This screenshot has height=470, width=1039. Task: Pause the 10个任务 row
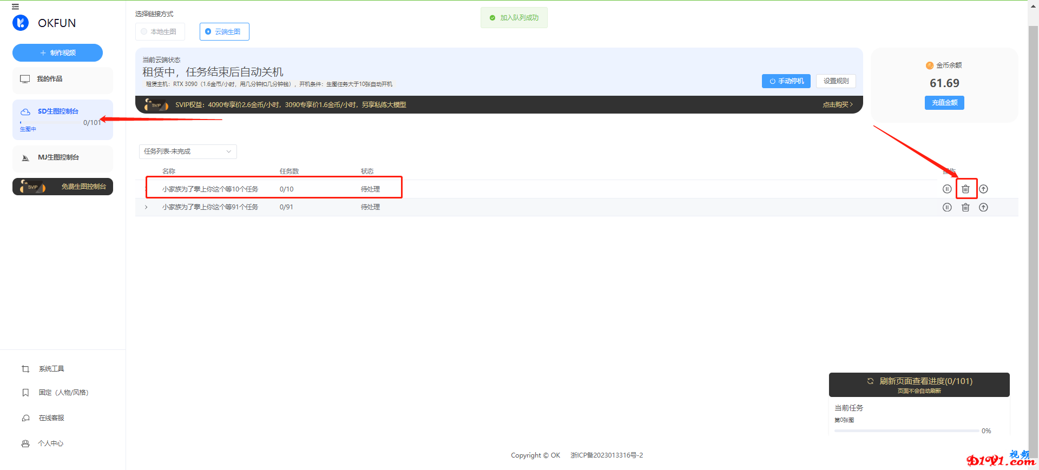tap(947, 189)
